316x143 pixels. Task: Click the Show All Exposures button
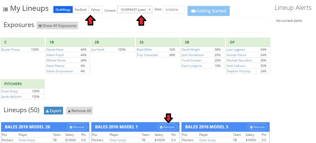point(57,26)
